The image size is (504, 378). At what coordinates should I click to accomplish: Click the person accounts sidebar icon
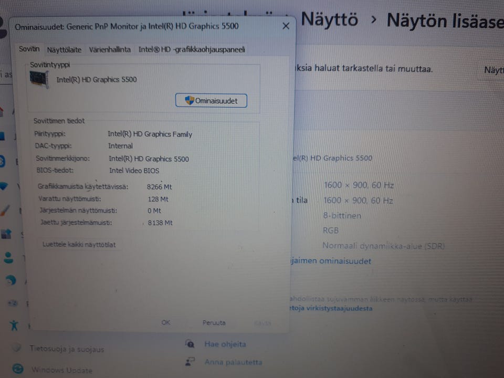point(8,258)
